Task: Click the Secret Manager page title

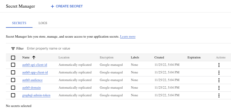Action: [20, 6]
